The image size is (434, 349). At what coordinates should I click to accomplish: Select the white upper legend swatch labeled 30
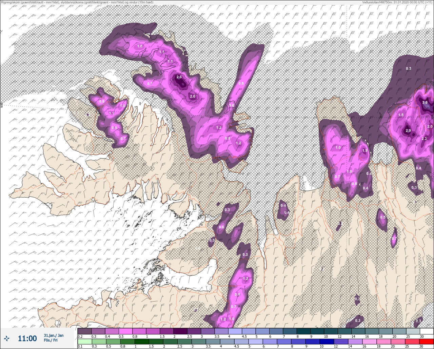(427, 331)
